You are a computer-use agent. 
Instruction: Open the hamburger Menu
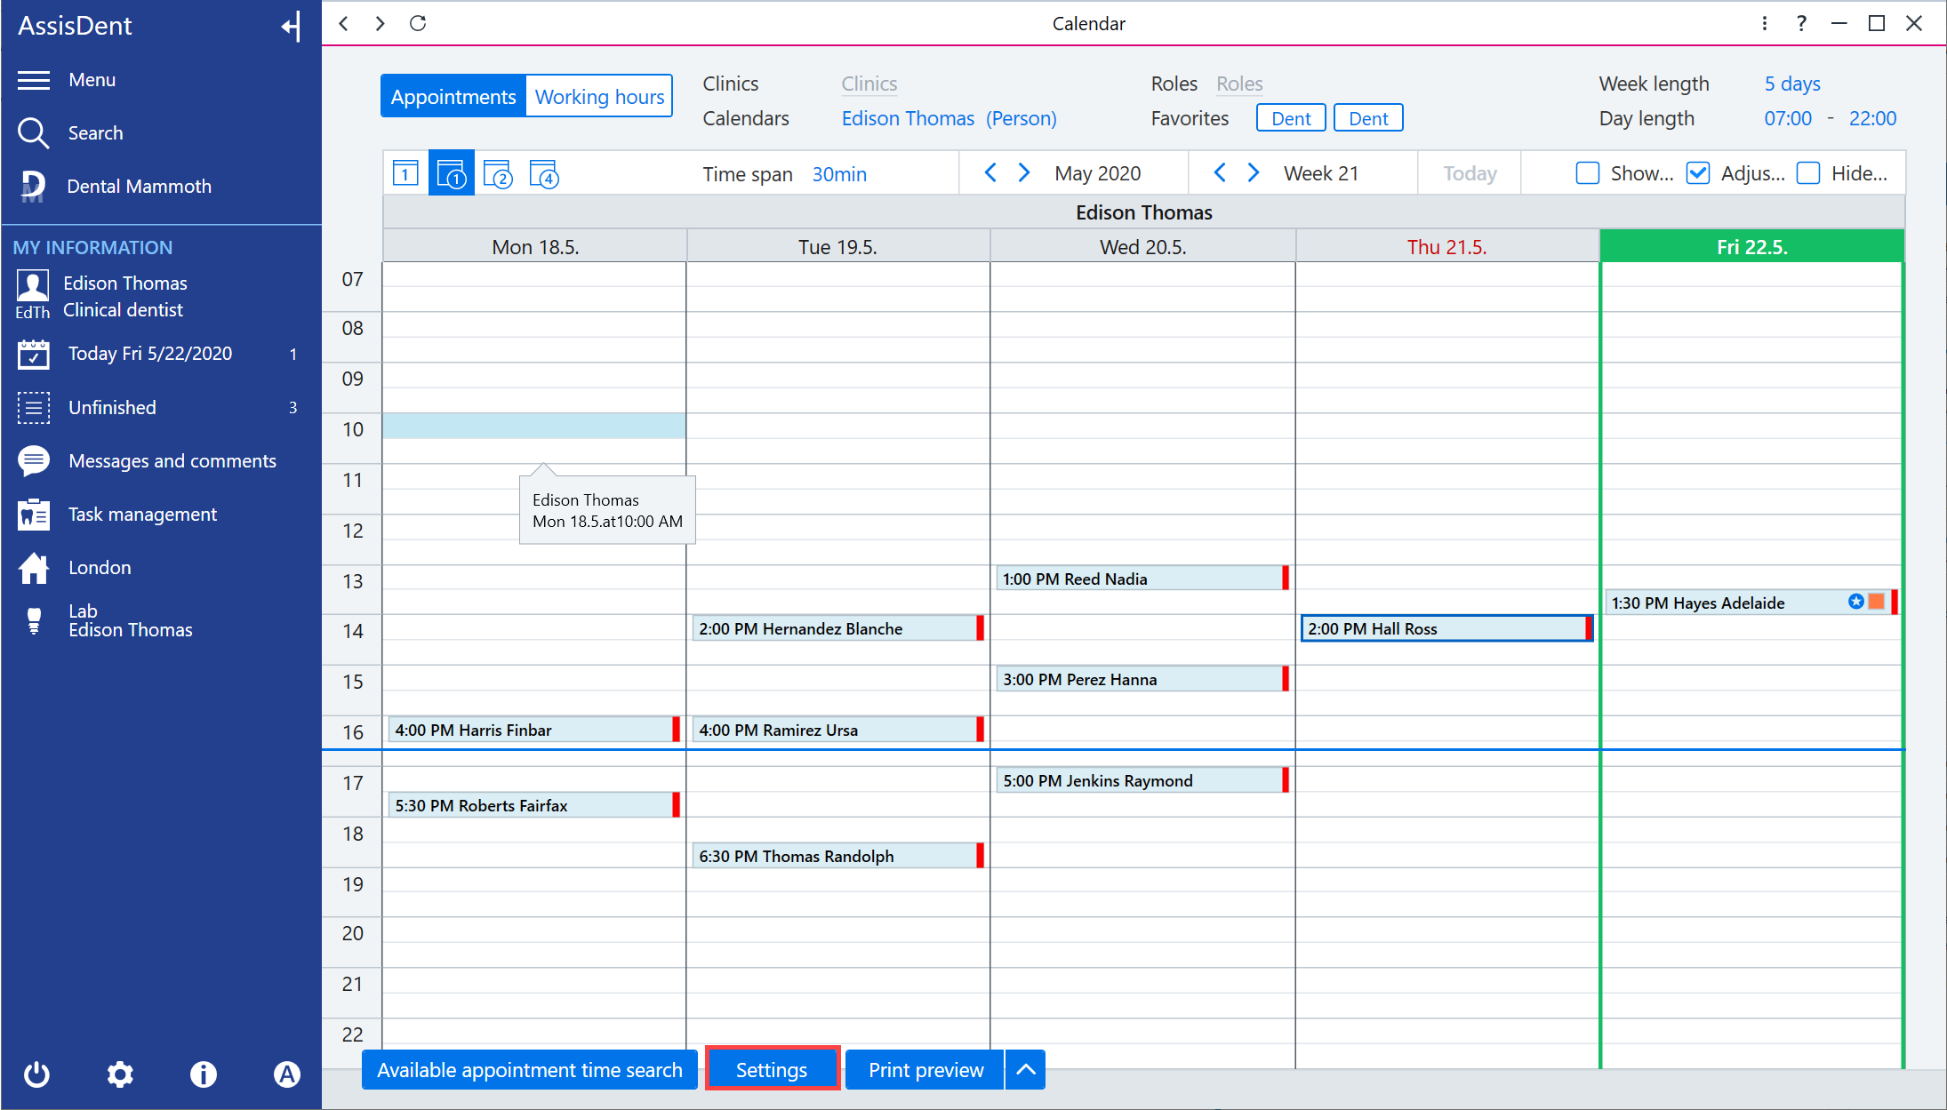pos(34,80)
